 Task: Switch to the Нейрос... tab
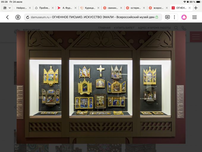click(x=21, y=8)
